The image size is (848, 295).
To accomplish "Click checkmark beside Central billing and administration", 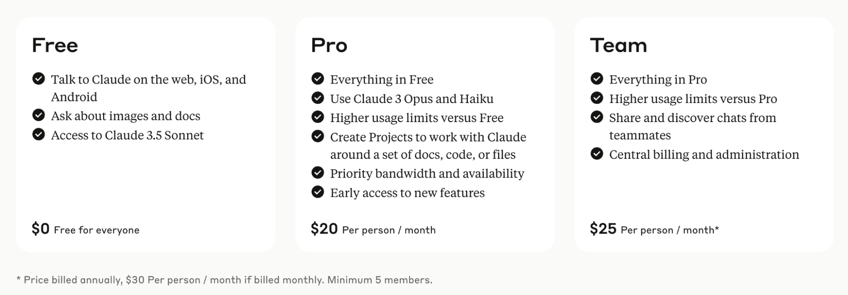I will pyautogui.click(x=597, y=154).
